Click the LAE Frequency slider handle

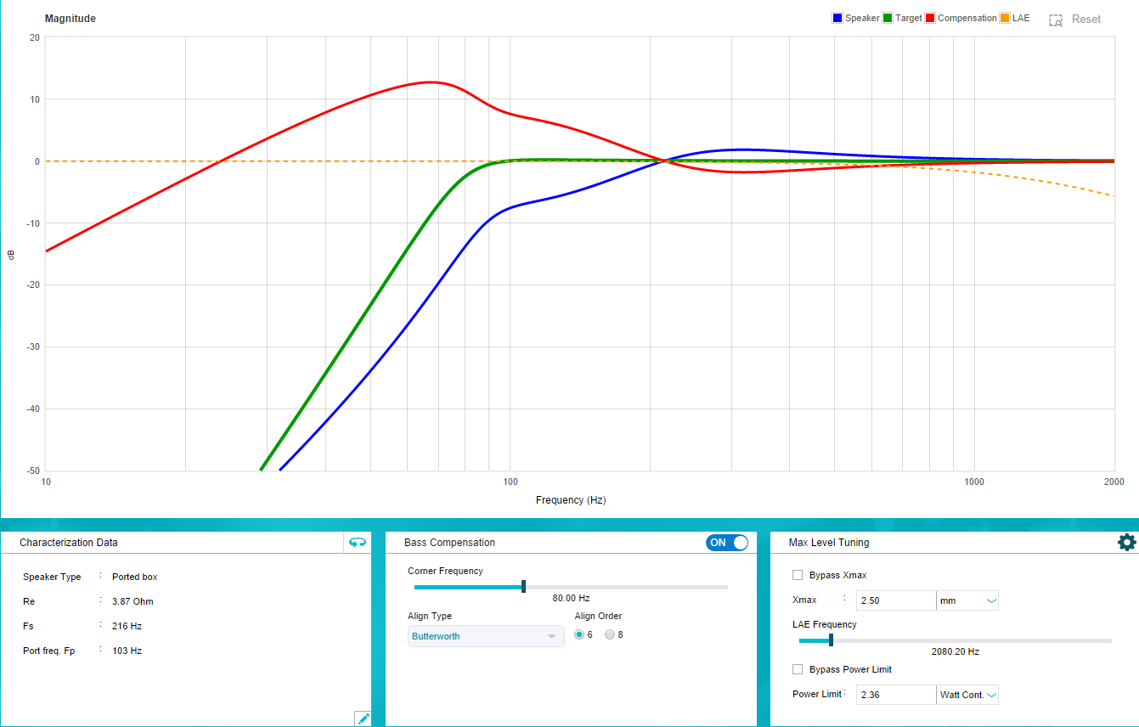click(831, 640)
